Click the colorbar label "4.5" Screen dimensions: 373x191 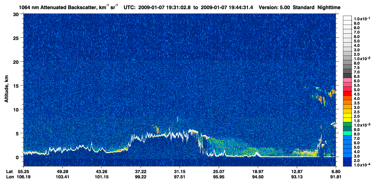click(x=357, y=94)
